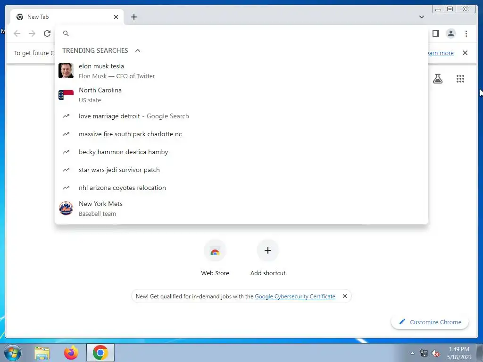Select 'star wars jedi survivor patch' suggestion
This screenshot has width=483, height=362.
click(x=241, y=170)
